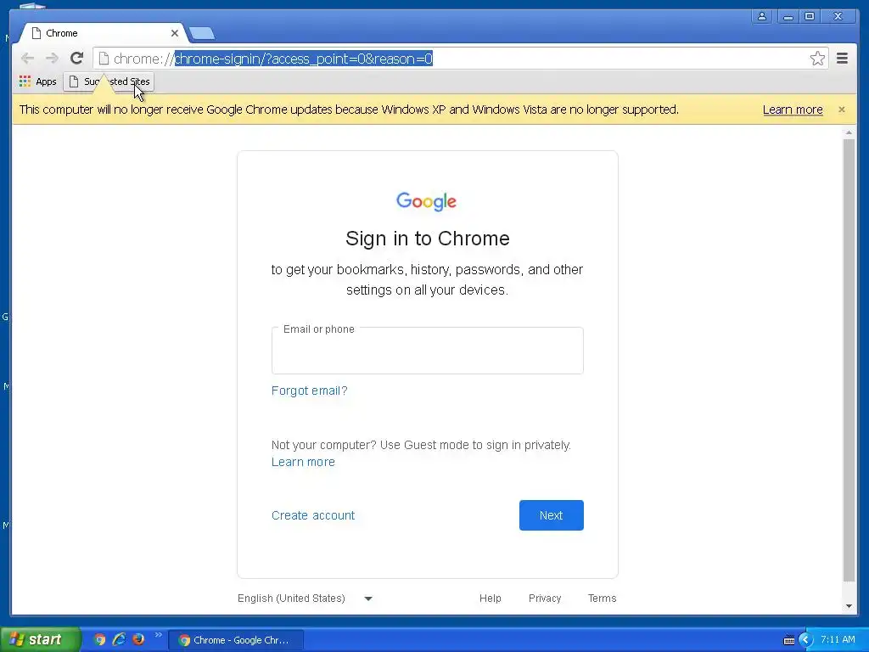Click the keyboard icon in system tray
This screenshot has width=869, height=652.
[788, 640]
